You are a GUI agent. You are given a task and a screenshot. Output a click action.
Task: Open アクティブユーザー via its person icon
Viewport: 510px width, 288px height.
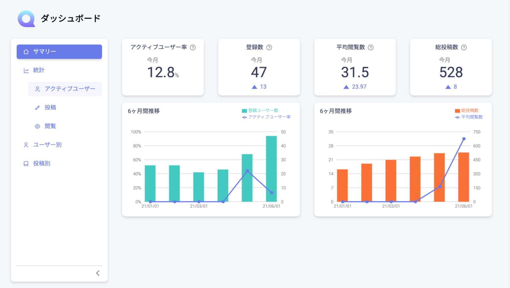point(37,89)
